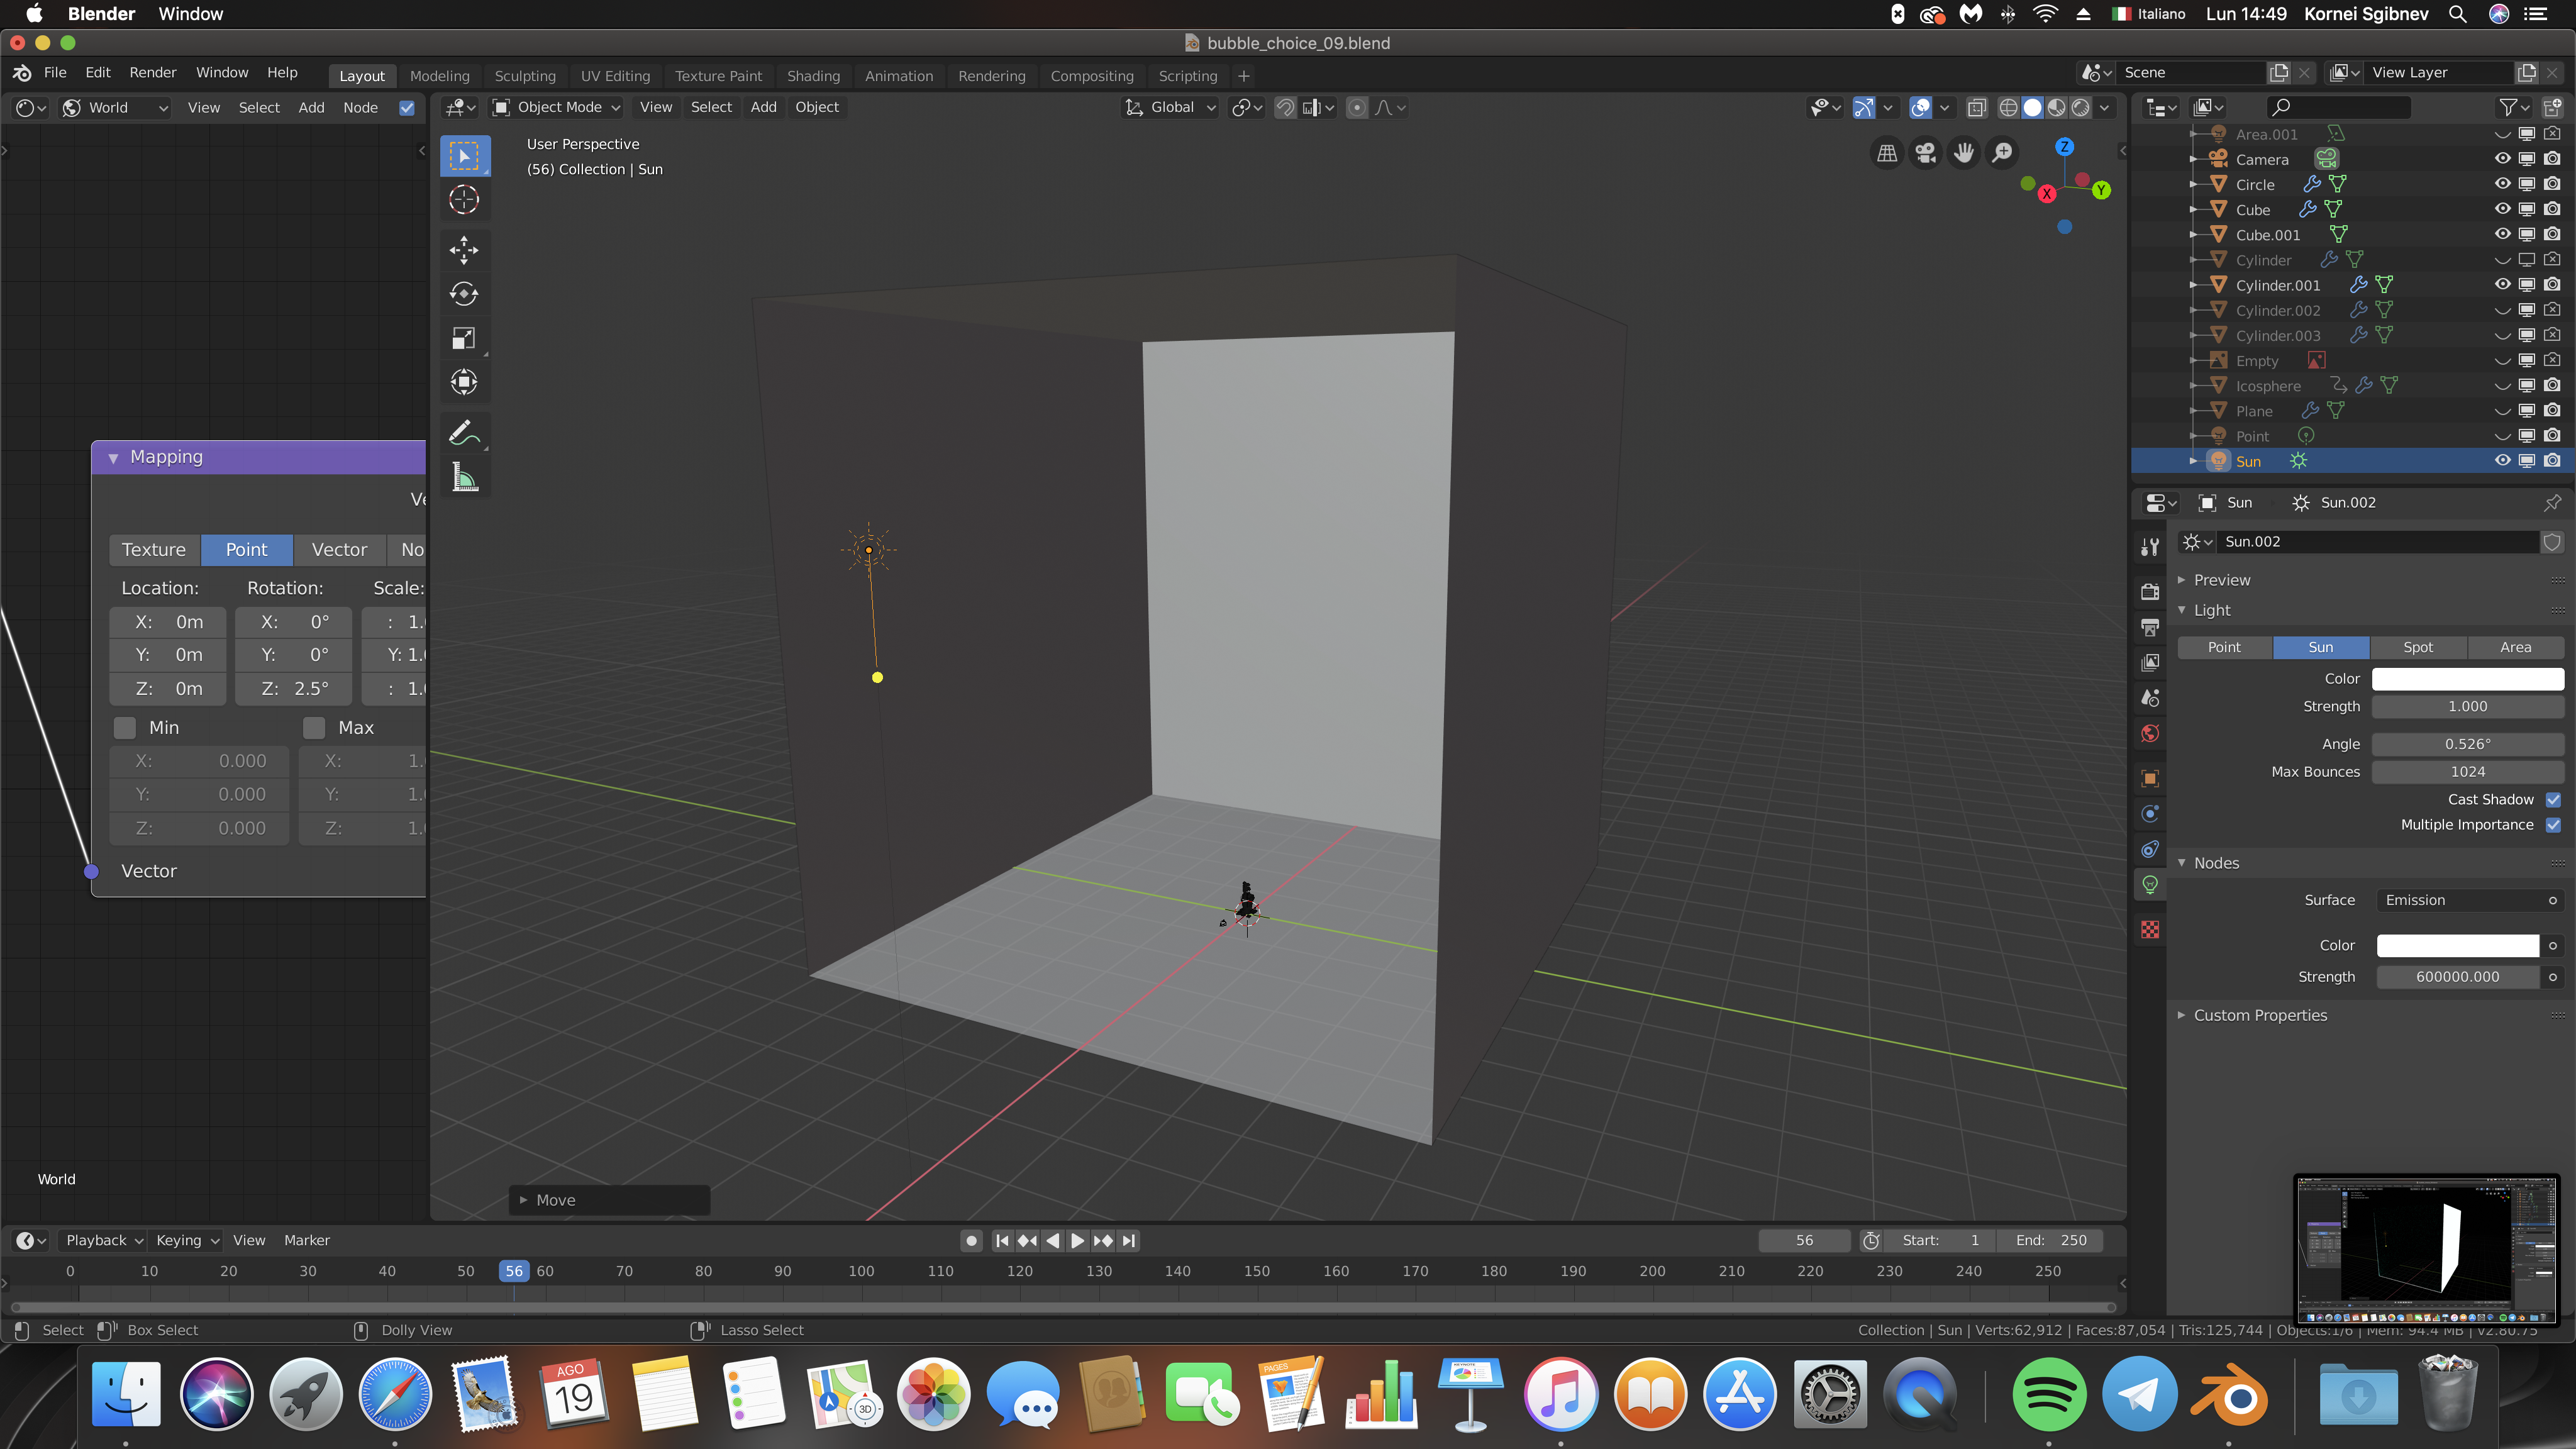Choose the Scale tool
The height and width of the screenshot is (1449, 2576).
(463, 338)
